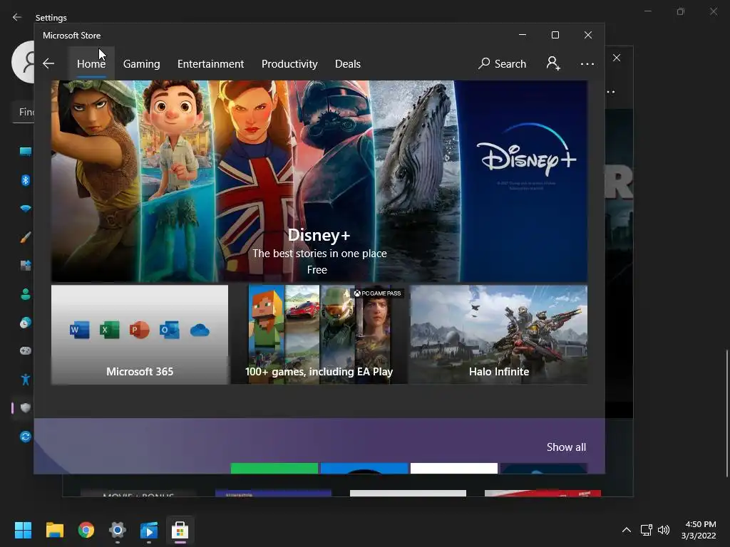Click the Settings window vertical scrollbar
Image resolution: width=730 pixels, height=547 pixels.
coord(726,414)
